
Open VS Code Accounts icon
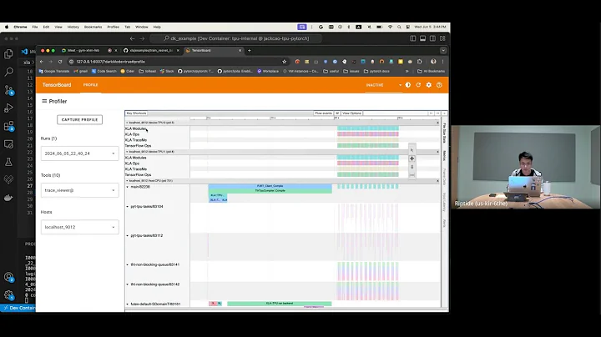coord(8,277)
